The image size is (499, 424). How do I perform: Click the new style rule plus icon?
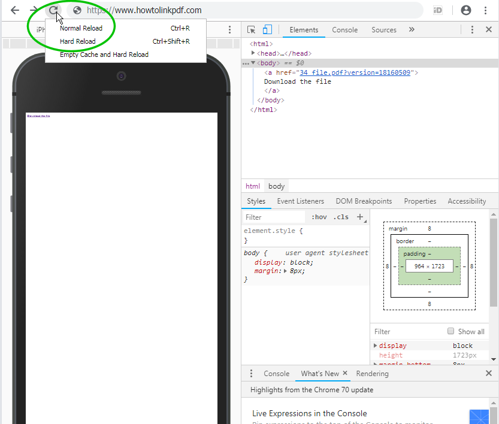[x=360, y=217]
